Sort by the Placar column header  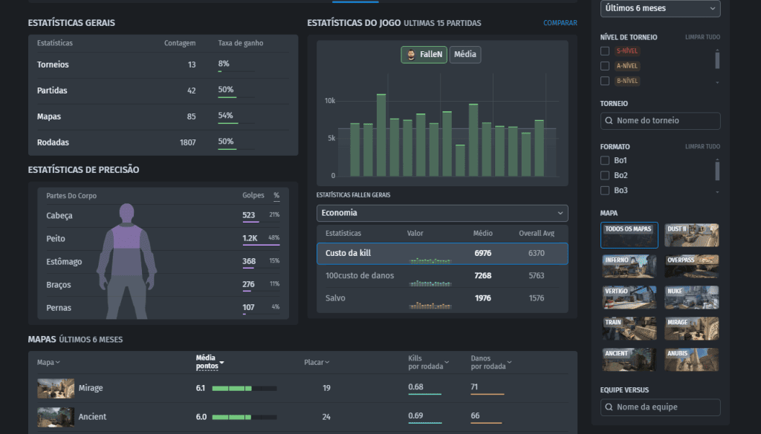coord(317,363)
